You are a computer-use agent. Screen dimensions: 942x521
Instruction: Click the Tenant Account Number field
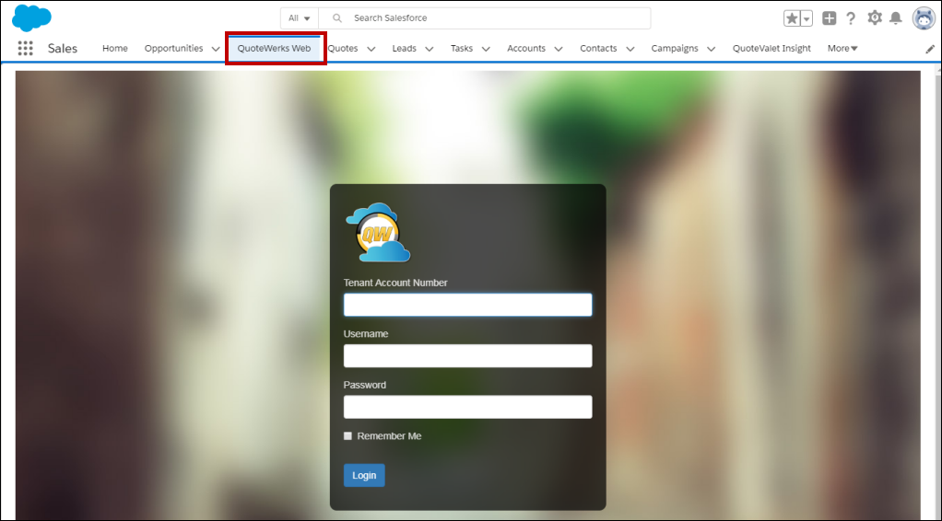coord(467,305)
